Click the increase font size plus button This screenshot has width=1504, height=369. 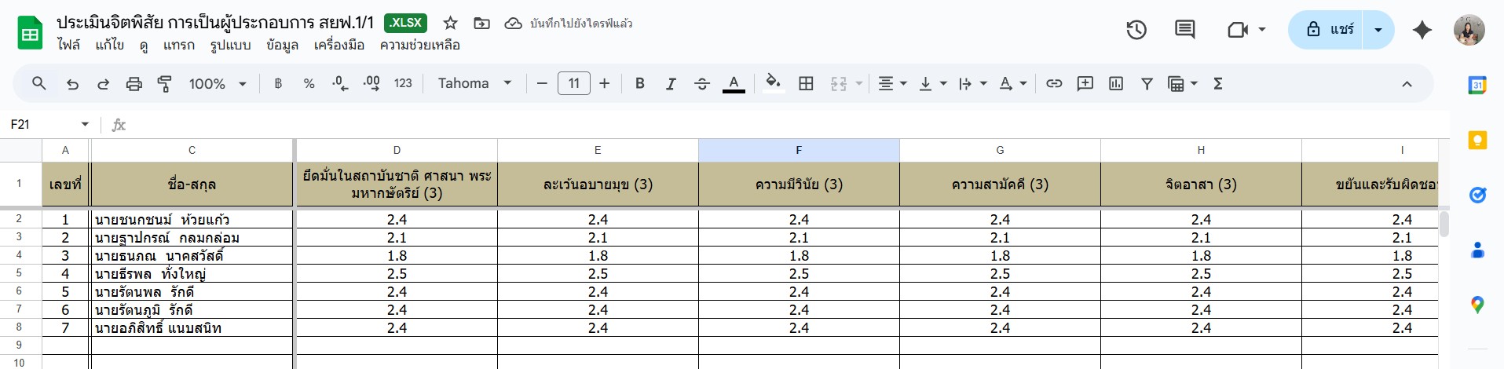pyautogui.click(x=604, y=83)
